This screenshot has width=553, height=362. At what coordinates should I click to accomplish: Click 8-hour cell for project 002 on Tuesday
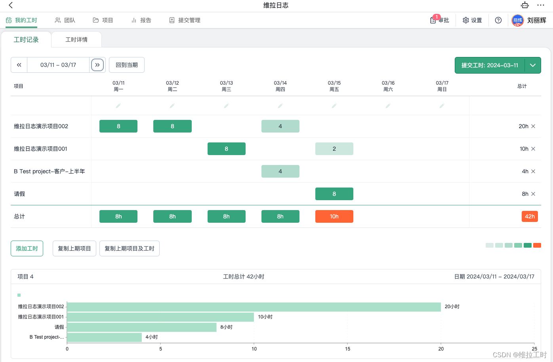pyautogui.click(x=172, y=126)
